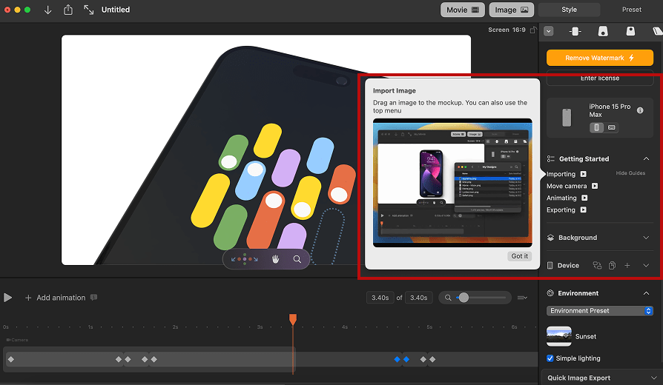Click the magnifier zoom tool on canvas
This screenshot has width=663, height=385.
point(297,259)
